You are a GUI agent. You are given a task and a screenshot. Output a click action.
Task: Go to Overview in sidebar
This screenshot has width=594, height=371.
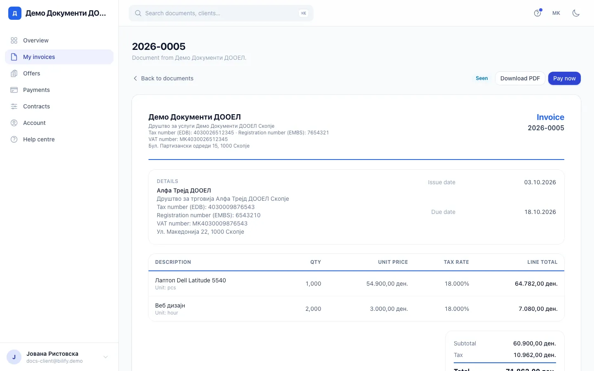tap(59, 40)
